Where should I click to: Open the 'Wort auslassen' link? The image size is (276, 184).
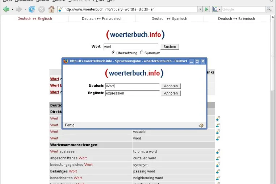(63, 151)
